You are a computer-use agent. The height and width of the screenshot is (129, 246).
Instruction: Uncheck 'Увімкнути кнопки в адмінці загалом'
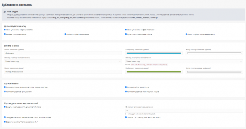5,30
